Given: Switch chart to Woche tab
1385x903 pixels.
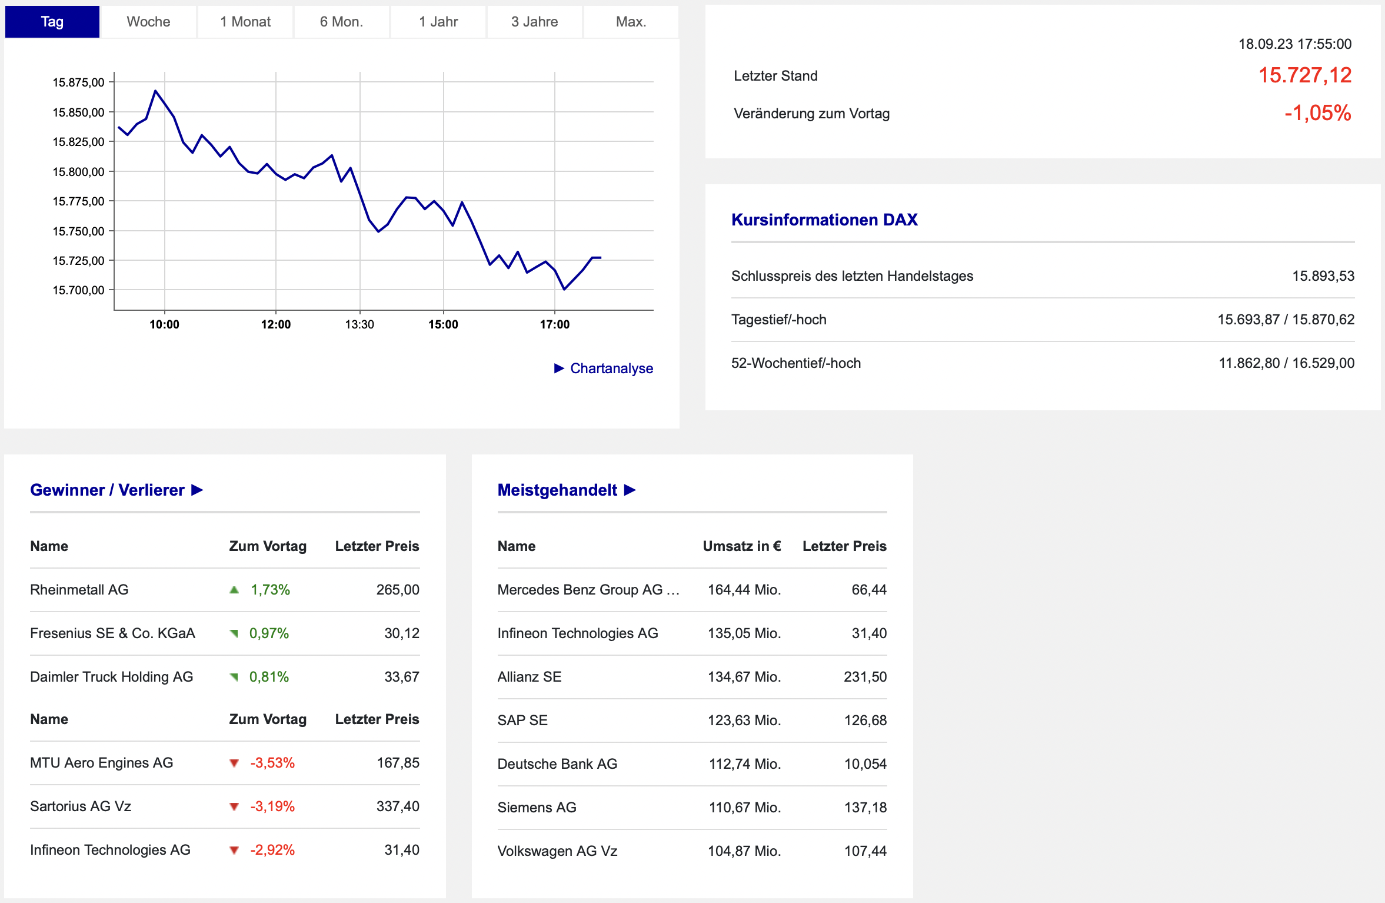Looking at the screenshot, I should tap(148, 22).
